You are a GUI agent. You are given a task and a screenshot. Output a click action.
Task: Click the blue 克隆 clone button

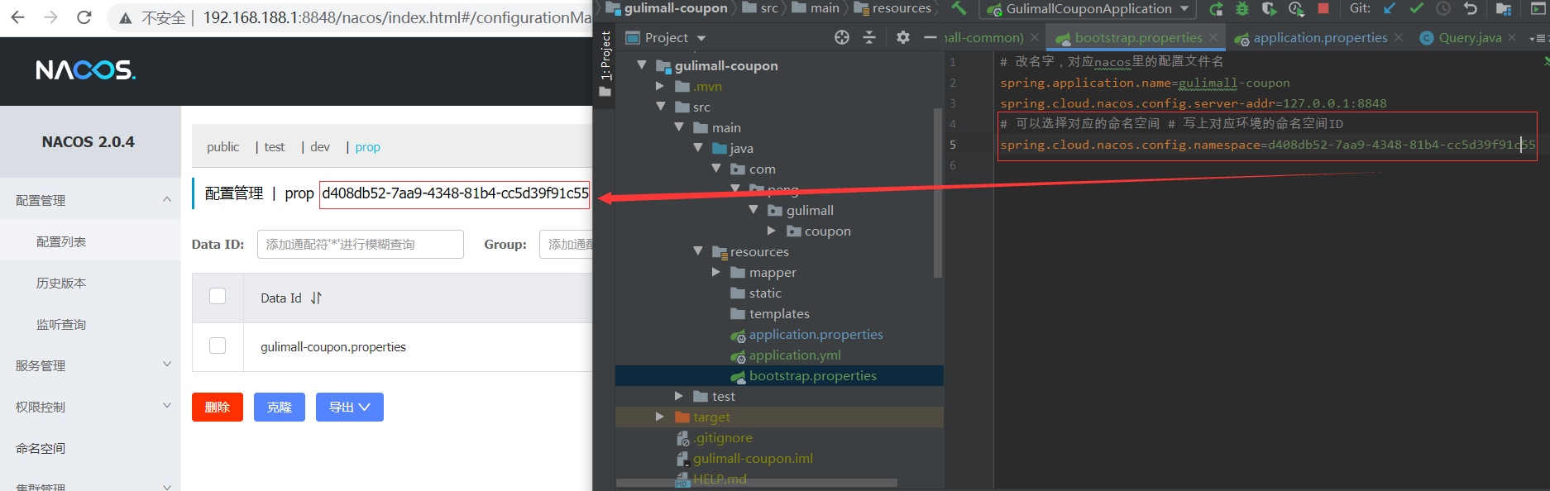pyautogui.click(x=280, y=407)
